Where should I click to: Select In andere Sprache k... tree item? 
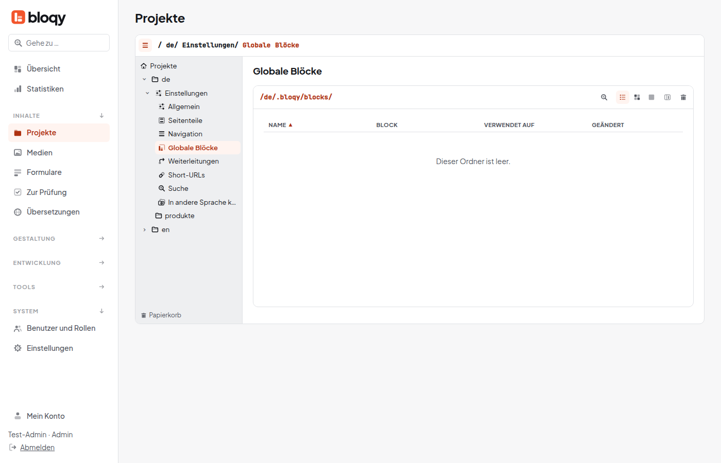tap(198, 202)
